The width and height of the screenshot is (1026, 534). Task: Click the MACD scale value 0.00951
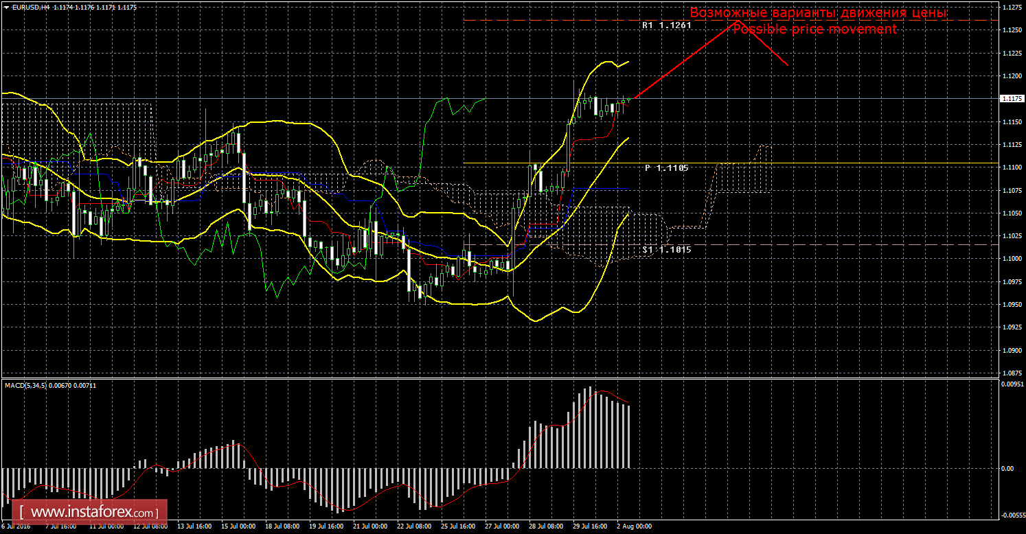[1013, 384]
